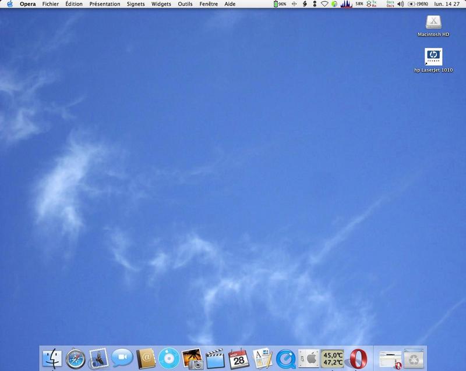Screen dimensions: 466x371
Task: Show the Wi-Fi status menu
Action: tap(324, 4)
